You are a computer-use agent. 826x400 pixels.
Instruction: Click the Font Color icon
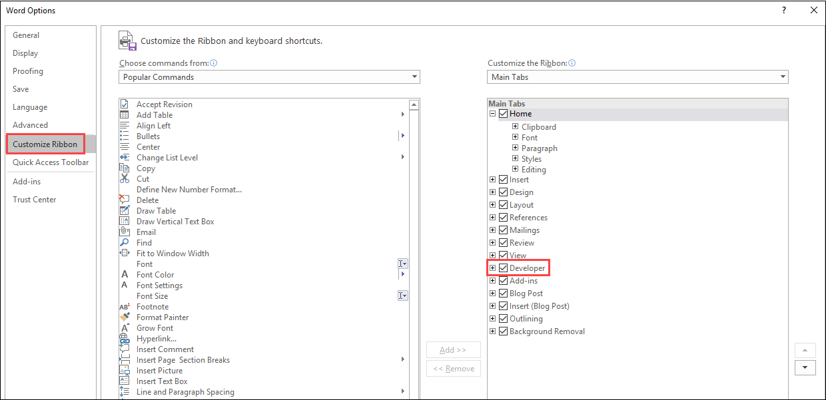[124, 275]
